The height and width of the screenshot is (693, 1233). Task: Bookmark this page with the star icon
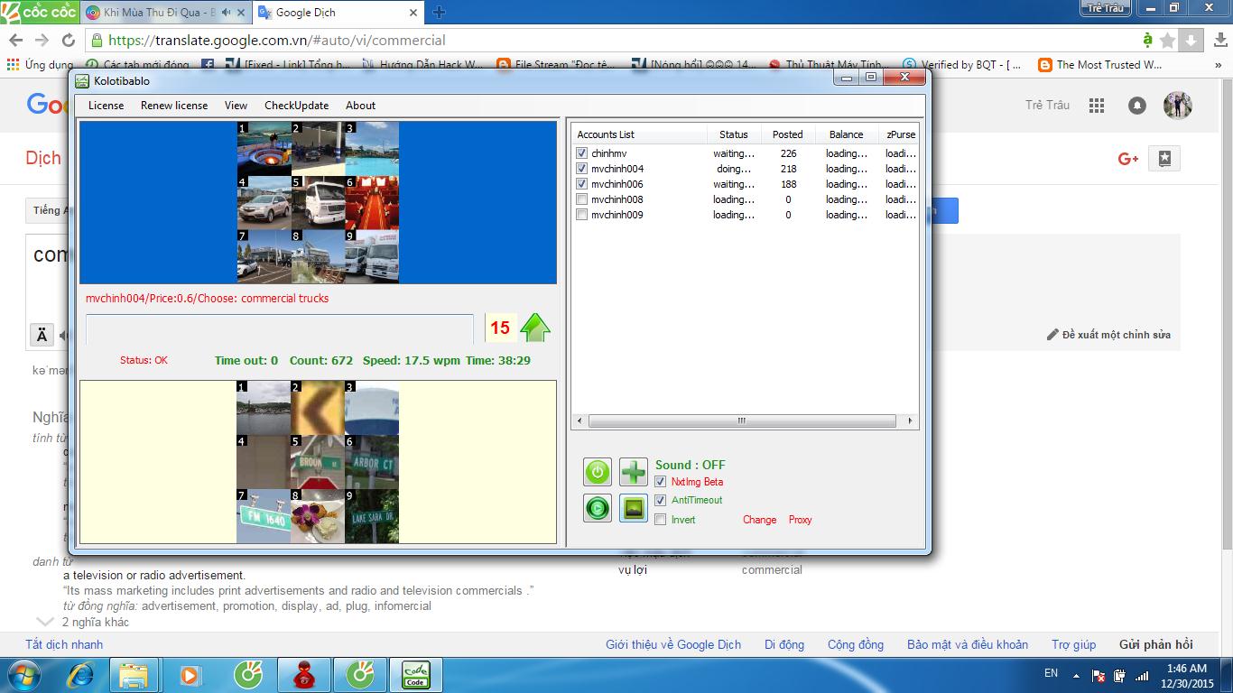click(x=1168, y=40)
